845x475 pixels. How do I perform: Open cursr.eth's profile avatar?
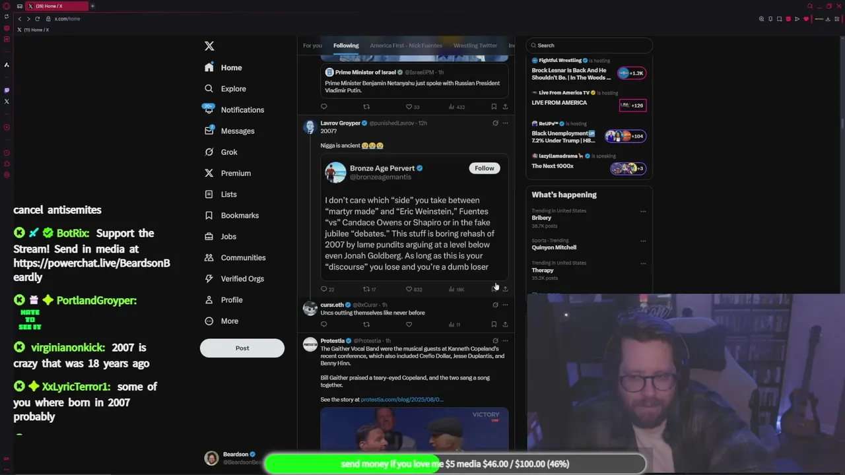coord(310,308)
